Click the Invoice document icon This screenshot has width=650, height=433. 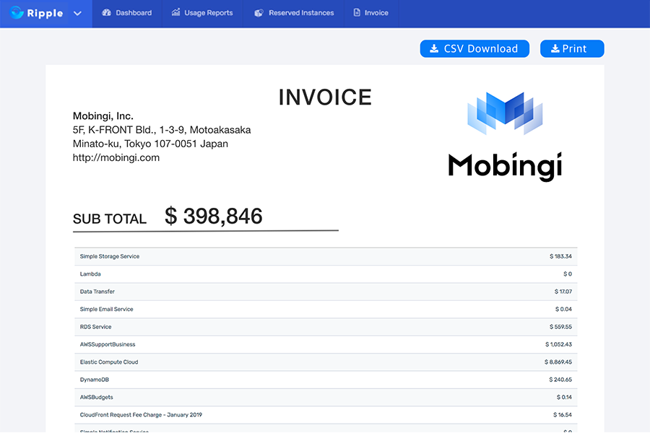(x=357, y=12)
